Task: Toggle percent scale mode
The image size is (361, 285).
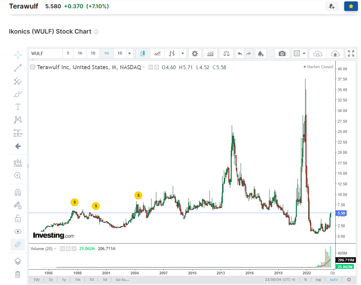Action: pyautogui.click(x=305, y=280)
